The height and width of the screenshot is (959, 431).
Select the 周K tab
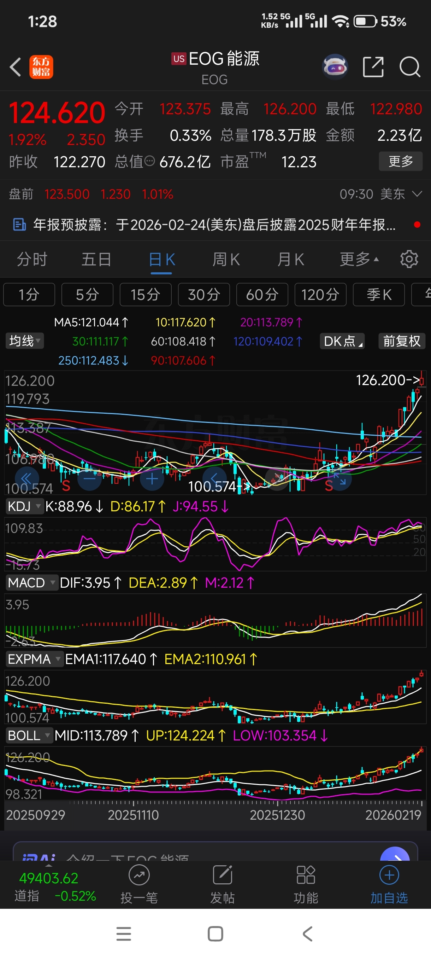pos(226,259)
